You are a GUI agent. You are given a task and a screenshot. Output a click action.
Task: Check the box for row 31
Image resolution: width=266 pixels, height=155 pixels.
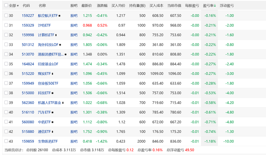click(6, 25)
